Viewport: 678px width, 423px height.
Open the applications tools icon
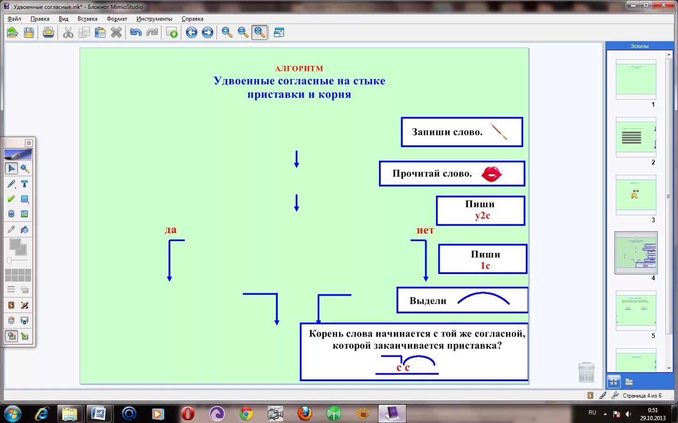[24, 305]
